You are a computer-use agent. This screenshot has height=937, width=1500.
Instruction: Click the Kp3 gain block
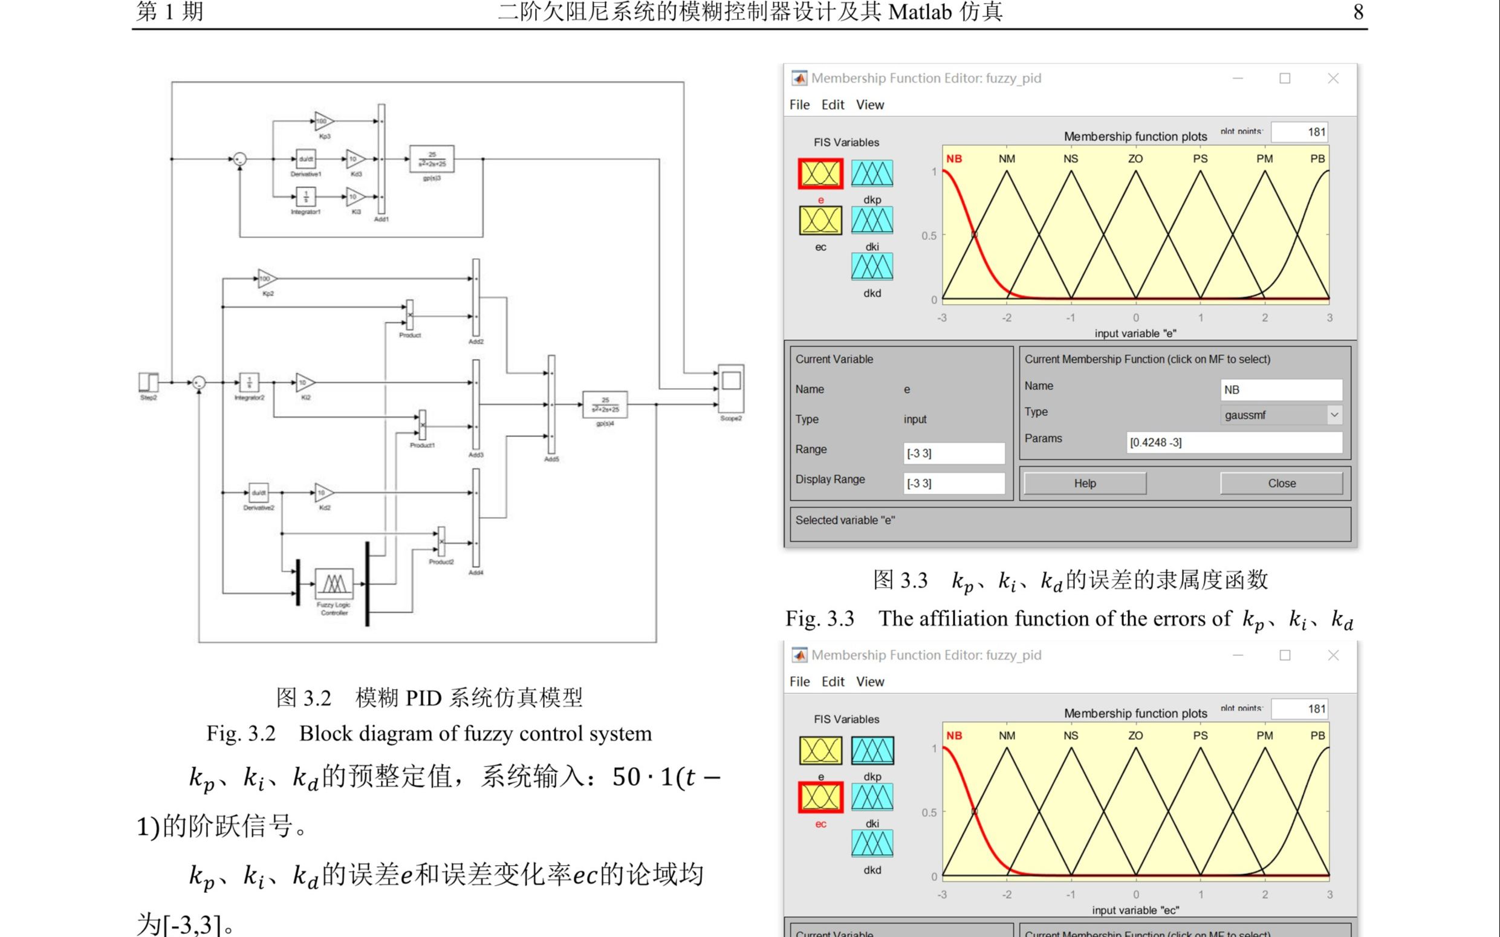click(x=324, y=122)
